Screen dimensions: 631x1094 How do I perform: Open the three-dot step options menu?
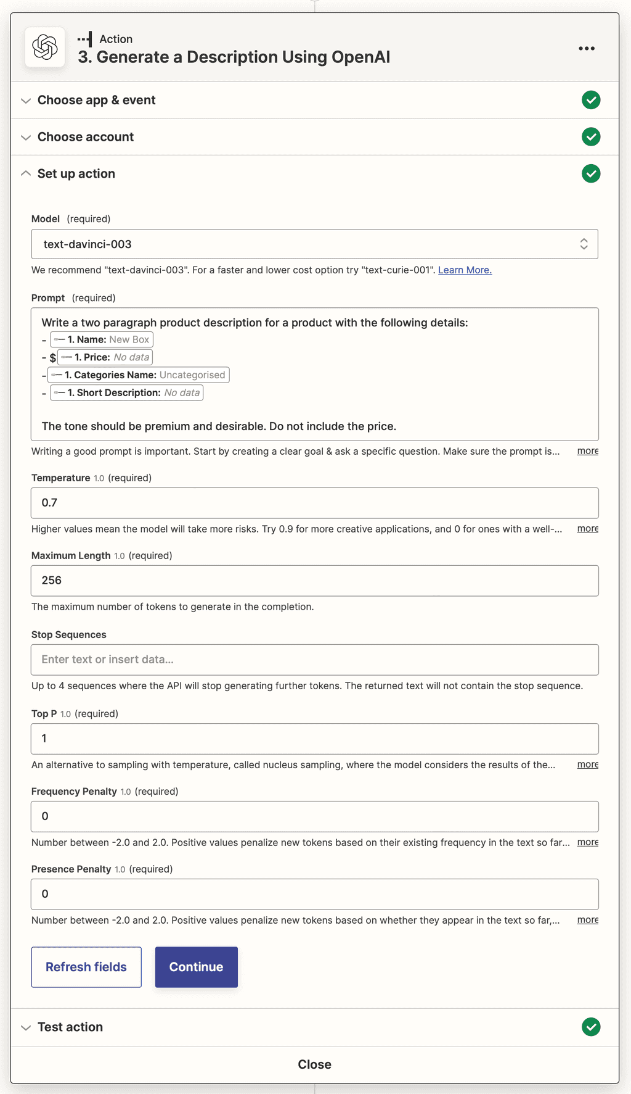[587, 48]
